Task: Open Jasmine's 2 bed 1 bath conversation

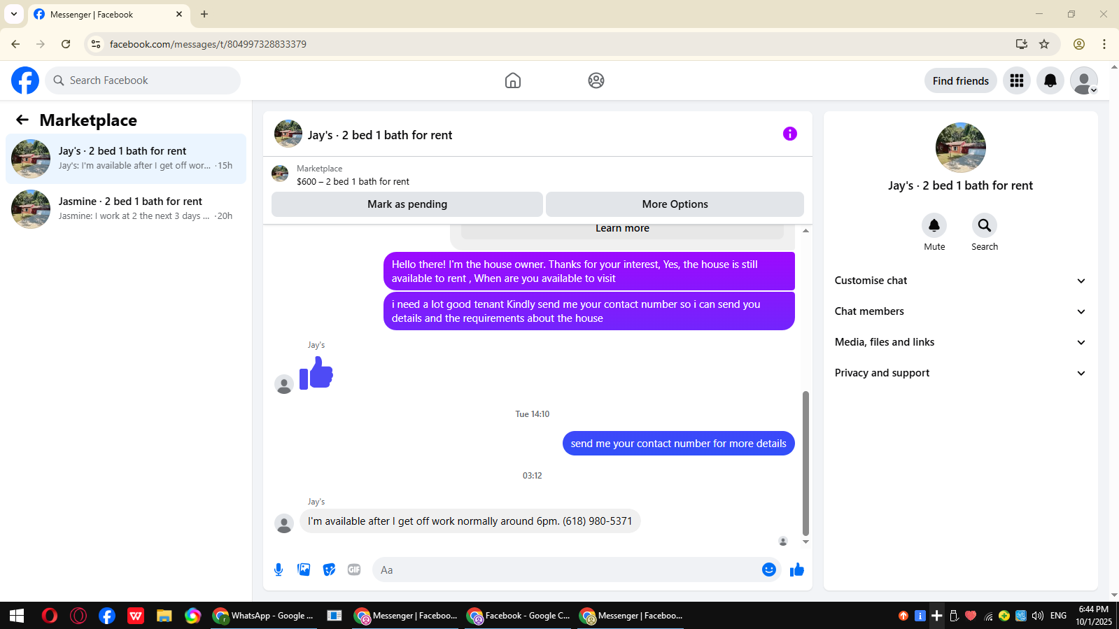Action: click(x=126, y=209)
